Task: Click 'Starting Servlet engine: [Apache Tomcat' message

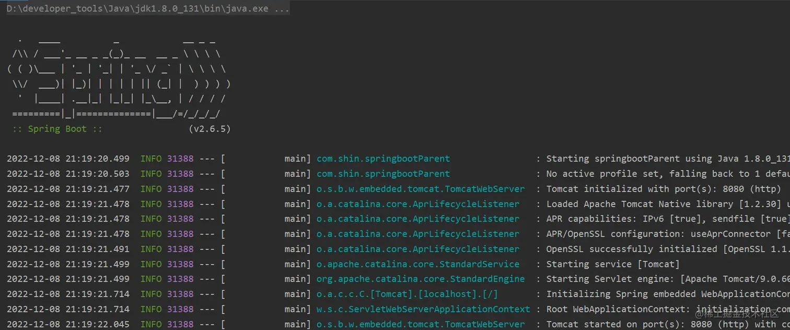Action: (x=668, y=279)
